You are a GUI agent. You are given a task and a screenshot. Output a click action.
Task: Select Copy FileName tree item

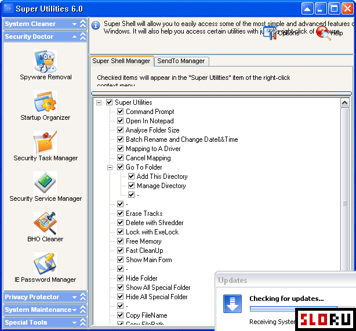[147, 315]
